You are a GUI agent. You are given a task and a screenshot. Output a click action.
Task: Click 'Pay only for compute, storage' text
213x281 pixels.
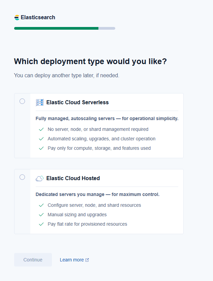(x=99, y=148)
